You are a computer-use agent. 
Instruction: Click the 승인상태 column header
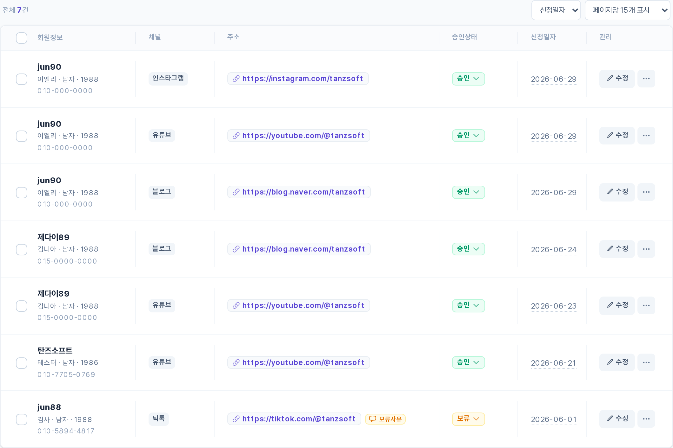(x=464, y=37)
